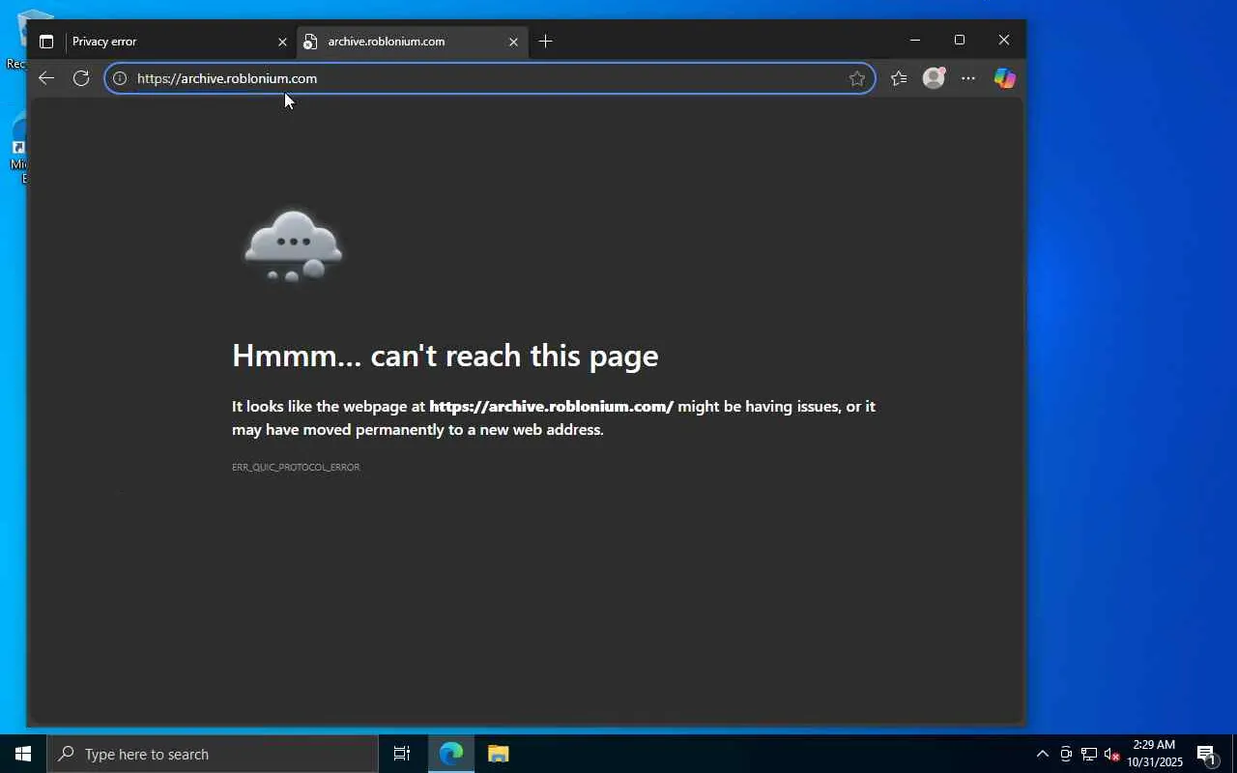Image resolution: width=1237 pixels, height=773 pixels.
Task: Open the clock and date flyout
Action: tap(1155, 754)
